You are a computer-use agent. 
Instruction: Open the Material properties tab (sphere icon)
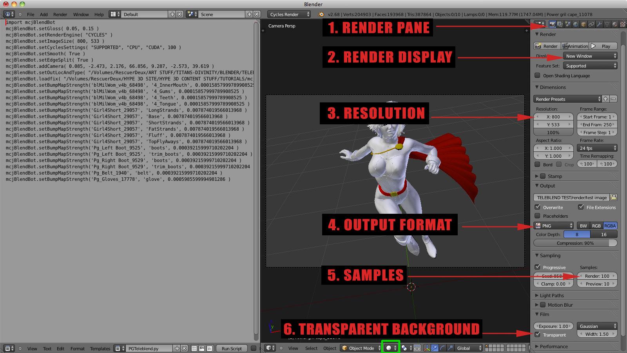point(615,24)
